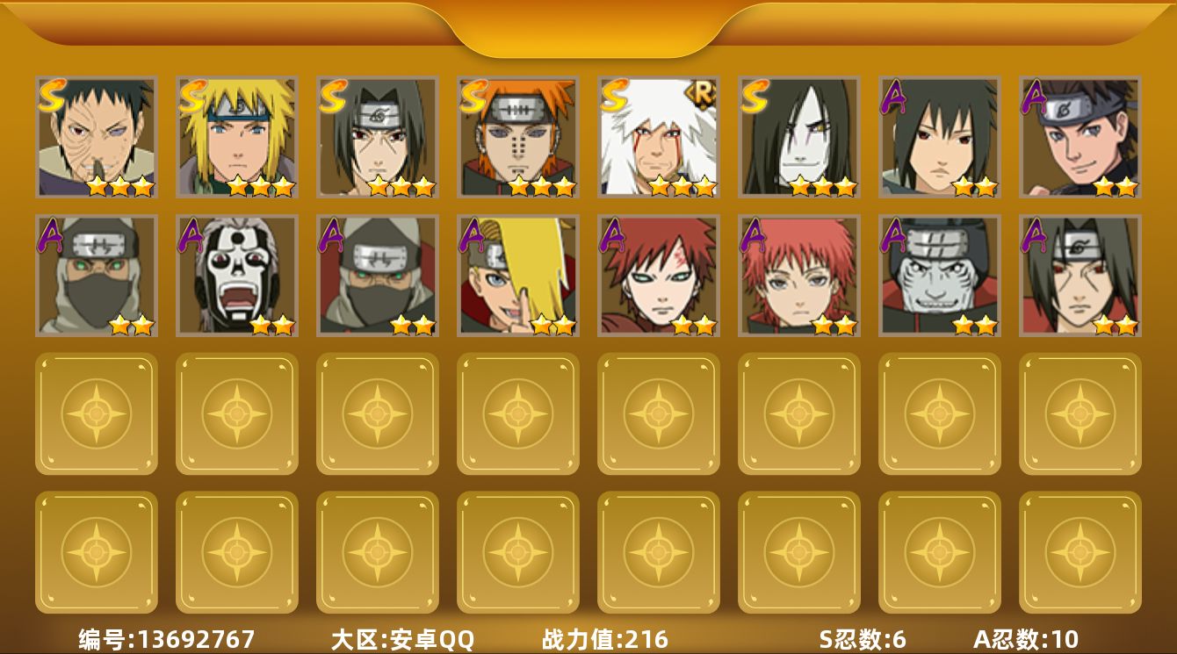Select the blue shark-faced A-rank ninja
This screenshot has height=654, width=1177.
click(940, 276)
